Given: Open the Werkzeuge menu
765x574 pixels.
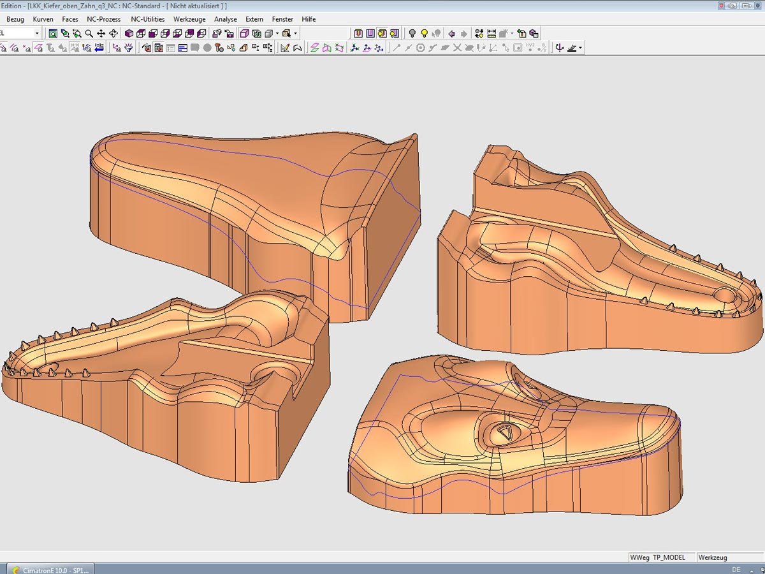Looking at the screenshot, I should pyautogui.click(x=189, y=19).
